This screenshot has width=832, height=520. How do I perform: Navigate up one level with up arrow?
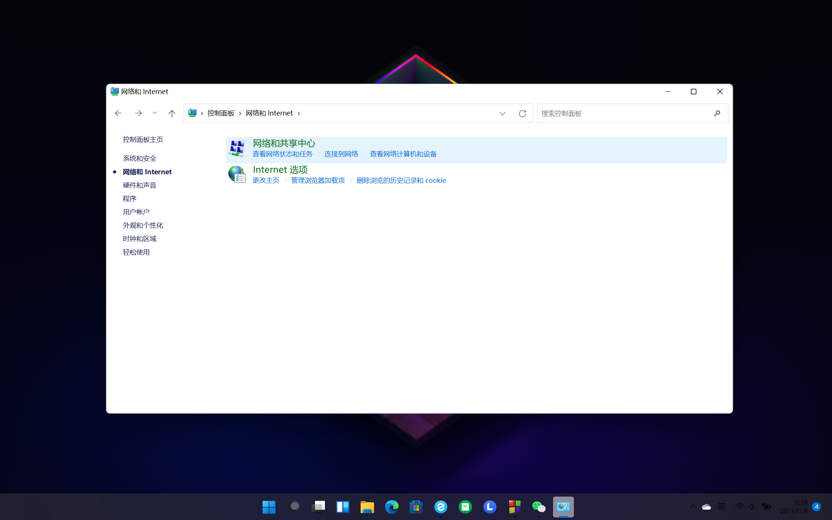pos(172,113)
